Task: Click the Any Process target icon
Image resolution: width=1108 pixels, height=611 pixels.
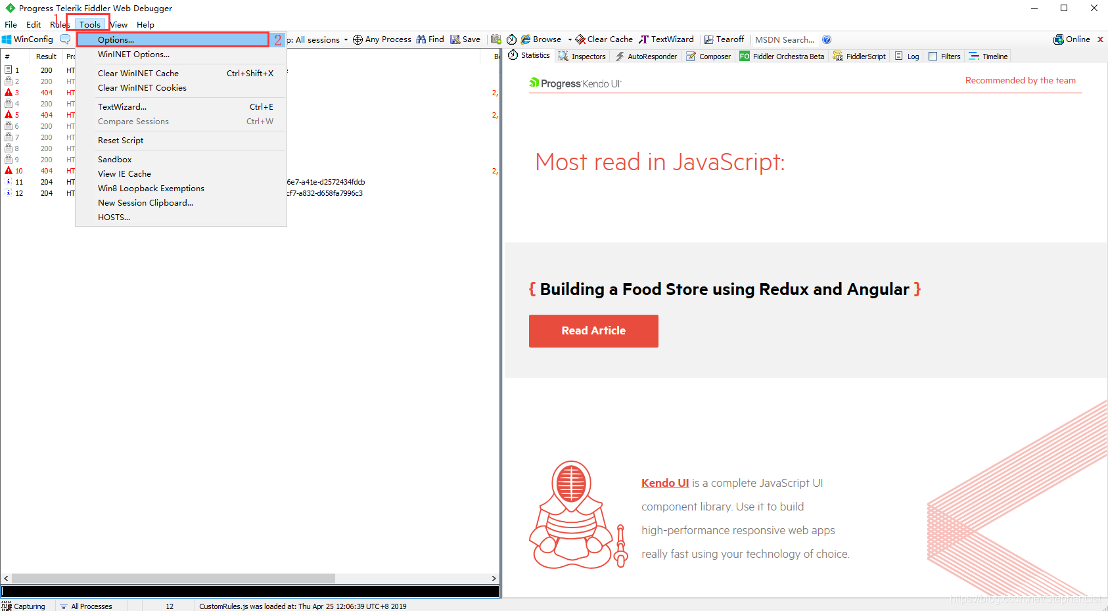Action: click(358, 39)
